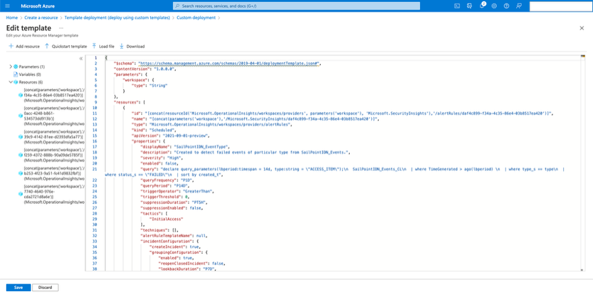The width and height of the screenshot is (593, 295).
Task: Focus the search resources box
Action: [296, 6]
